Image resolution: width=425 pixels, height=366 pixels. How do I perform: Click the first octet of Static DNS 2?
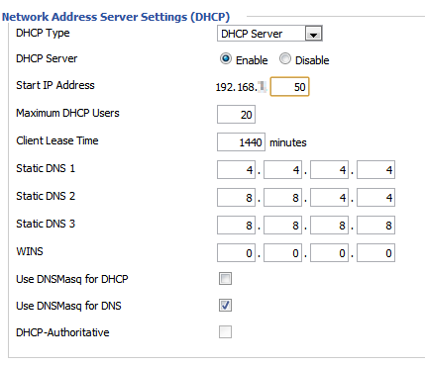tap(236, 198)
